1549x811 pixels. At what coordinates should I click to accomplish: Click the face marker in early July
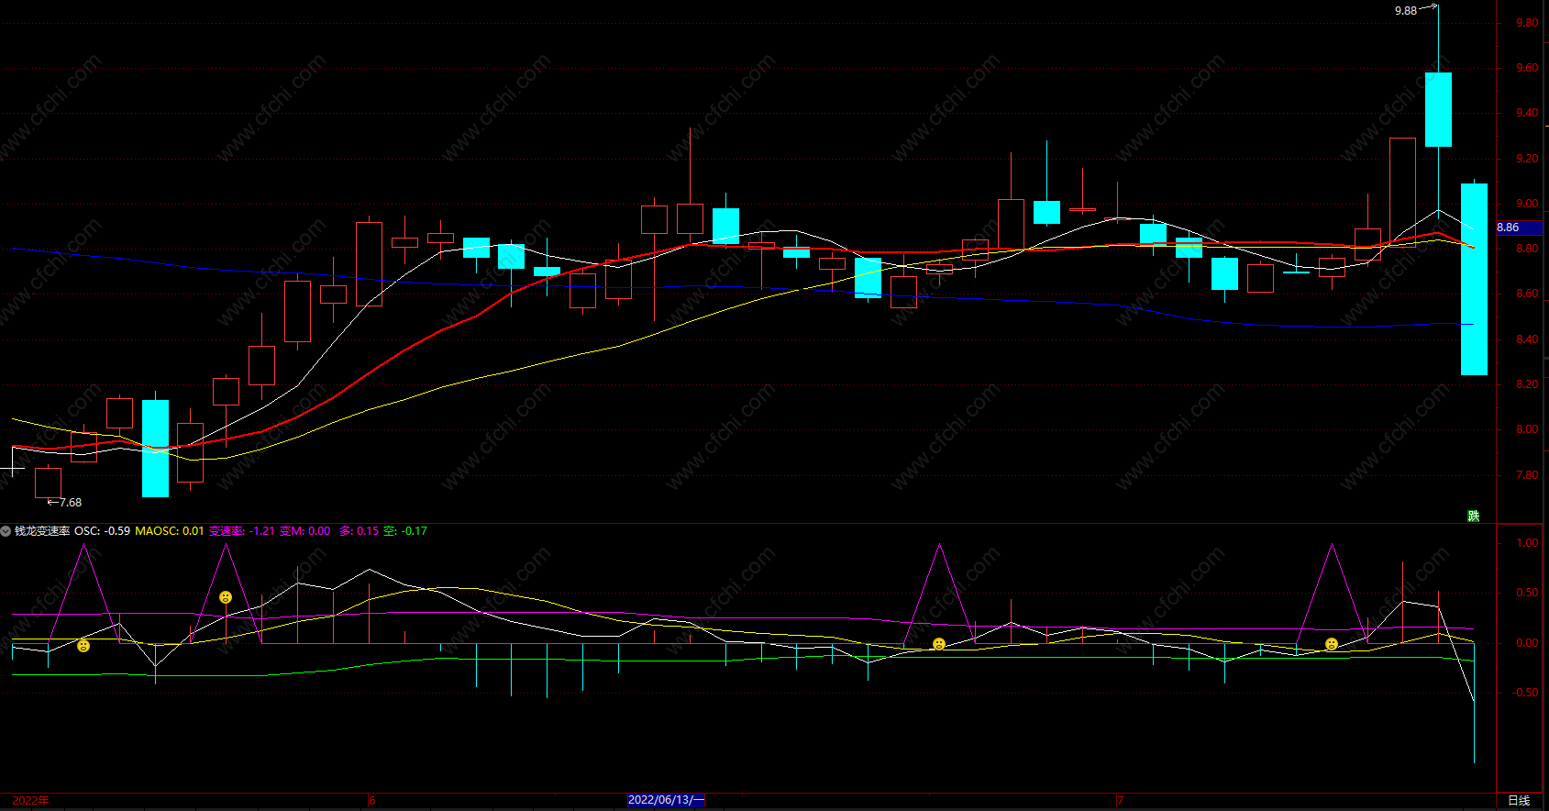939,644
